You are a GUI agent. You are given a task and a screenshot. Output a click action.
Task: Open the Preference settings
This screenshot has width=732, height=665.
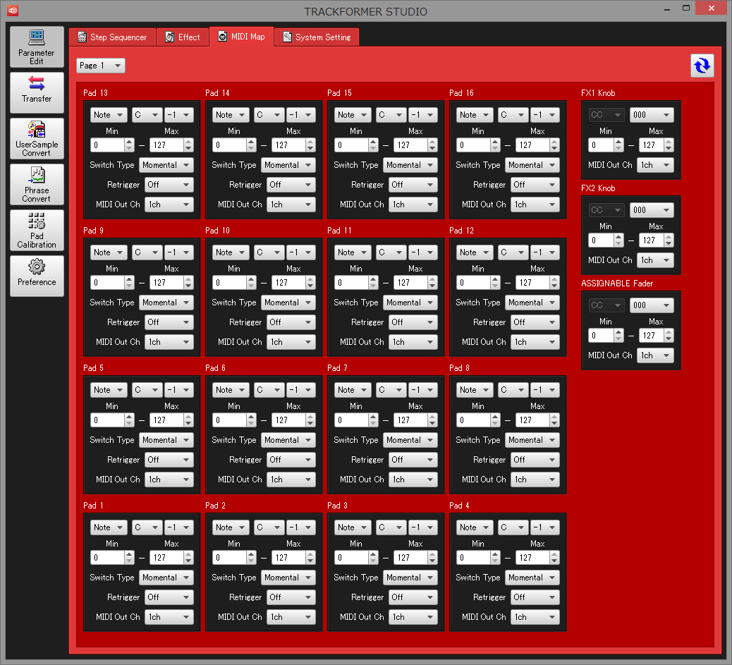[37, 276]
